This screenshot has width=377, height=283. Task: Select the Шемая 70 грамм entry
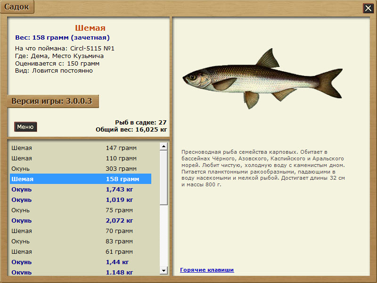81,231
